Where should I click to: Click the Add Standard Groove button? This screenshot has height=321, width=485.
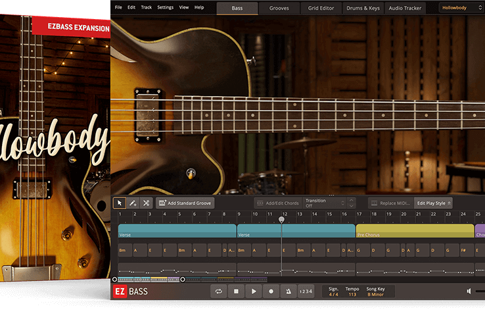point(185,203)
